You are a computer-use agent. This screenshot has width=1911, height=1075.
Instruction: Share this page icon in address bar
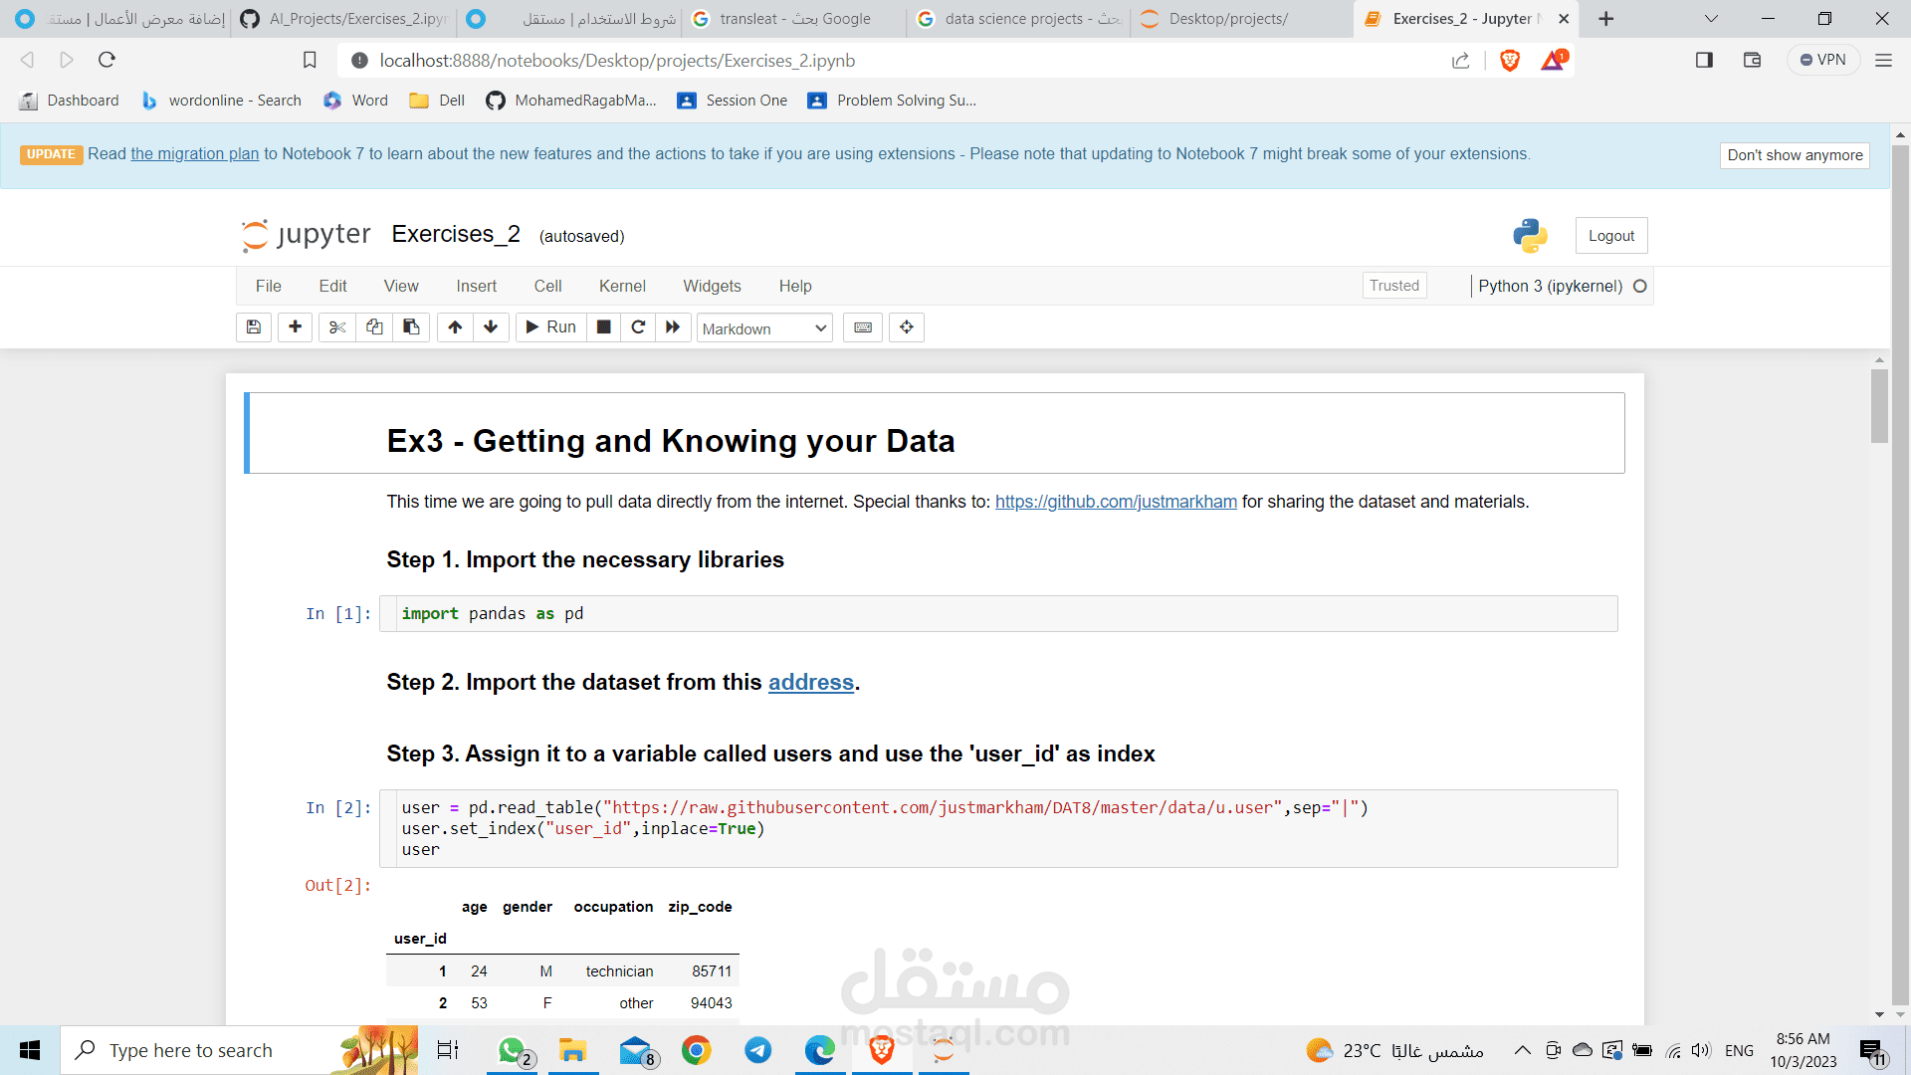pyautogui.click(x=1460, y=61)
